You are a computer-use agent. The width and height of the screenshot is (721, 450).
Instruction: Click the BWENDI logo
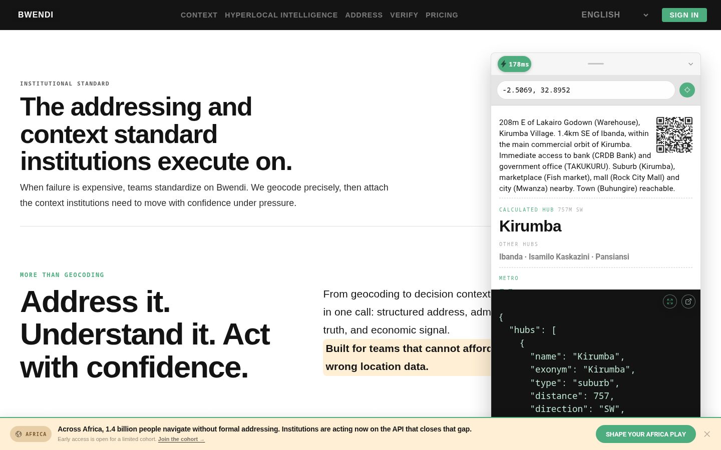(36, 15)
